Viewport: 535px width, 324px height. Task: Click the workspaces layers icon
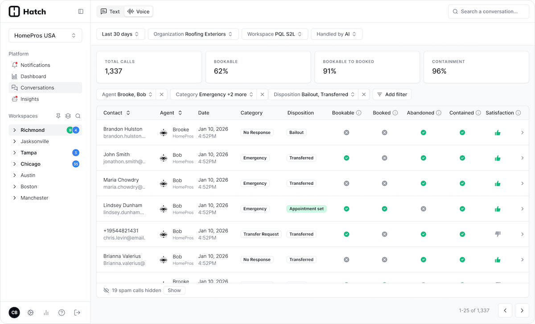[x=68, y=116]
